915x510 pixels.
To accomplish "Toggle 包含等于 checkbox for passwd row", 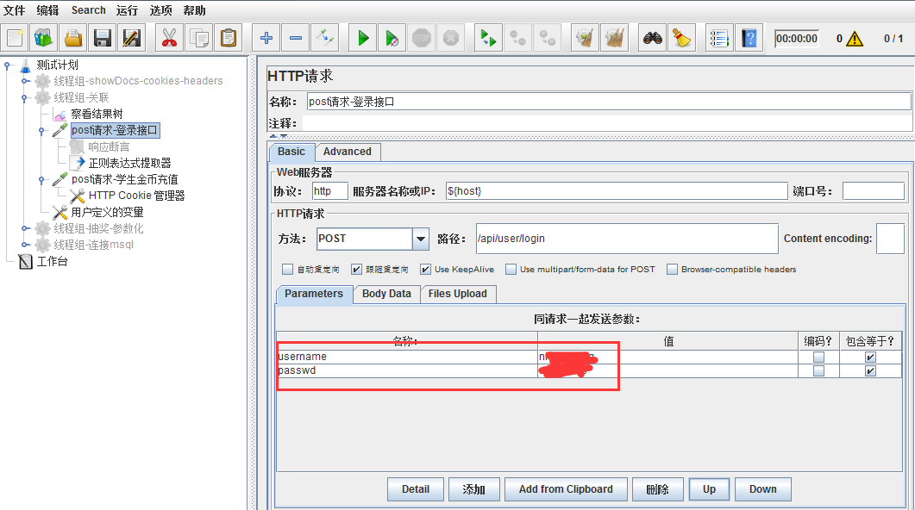I will tap(870, 371).
